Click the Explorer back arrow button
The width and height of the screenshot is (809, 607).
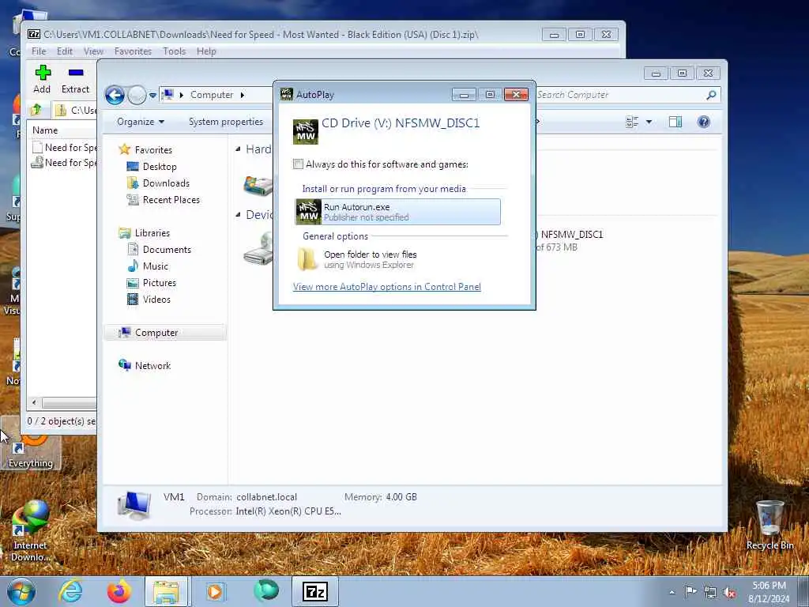[115, 95]
